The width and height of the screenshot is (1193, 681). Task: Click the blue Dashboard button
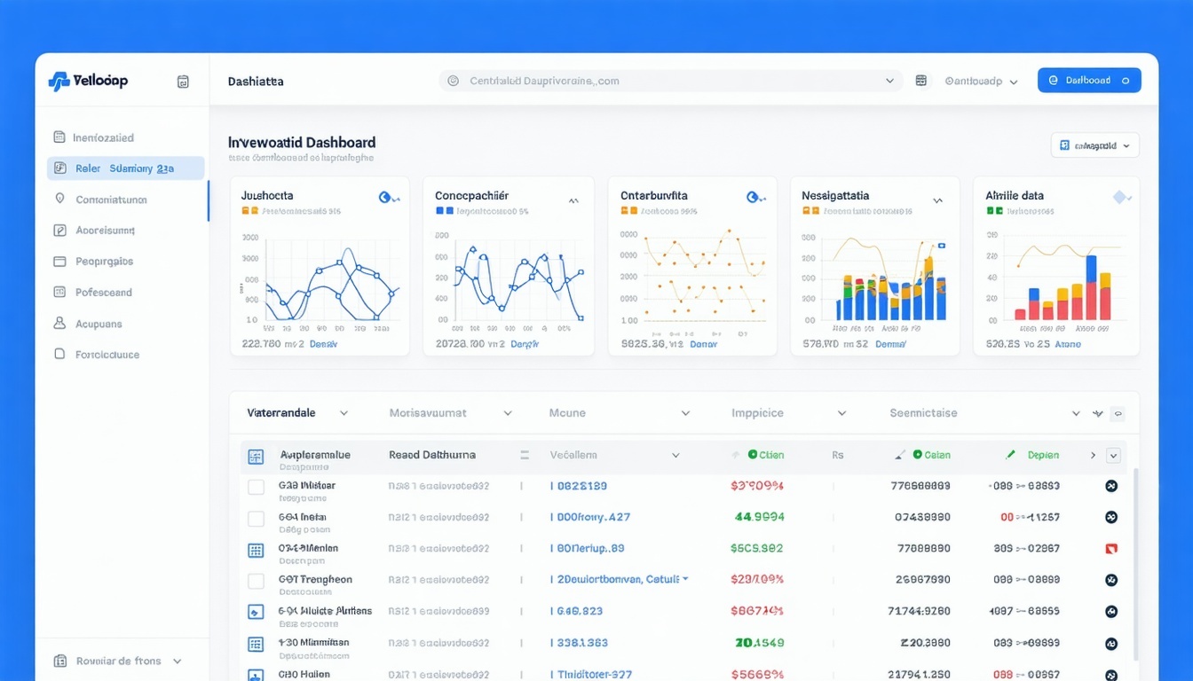(1089, 81)
